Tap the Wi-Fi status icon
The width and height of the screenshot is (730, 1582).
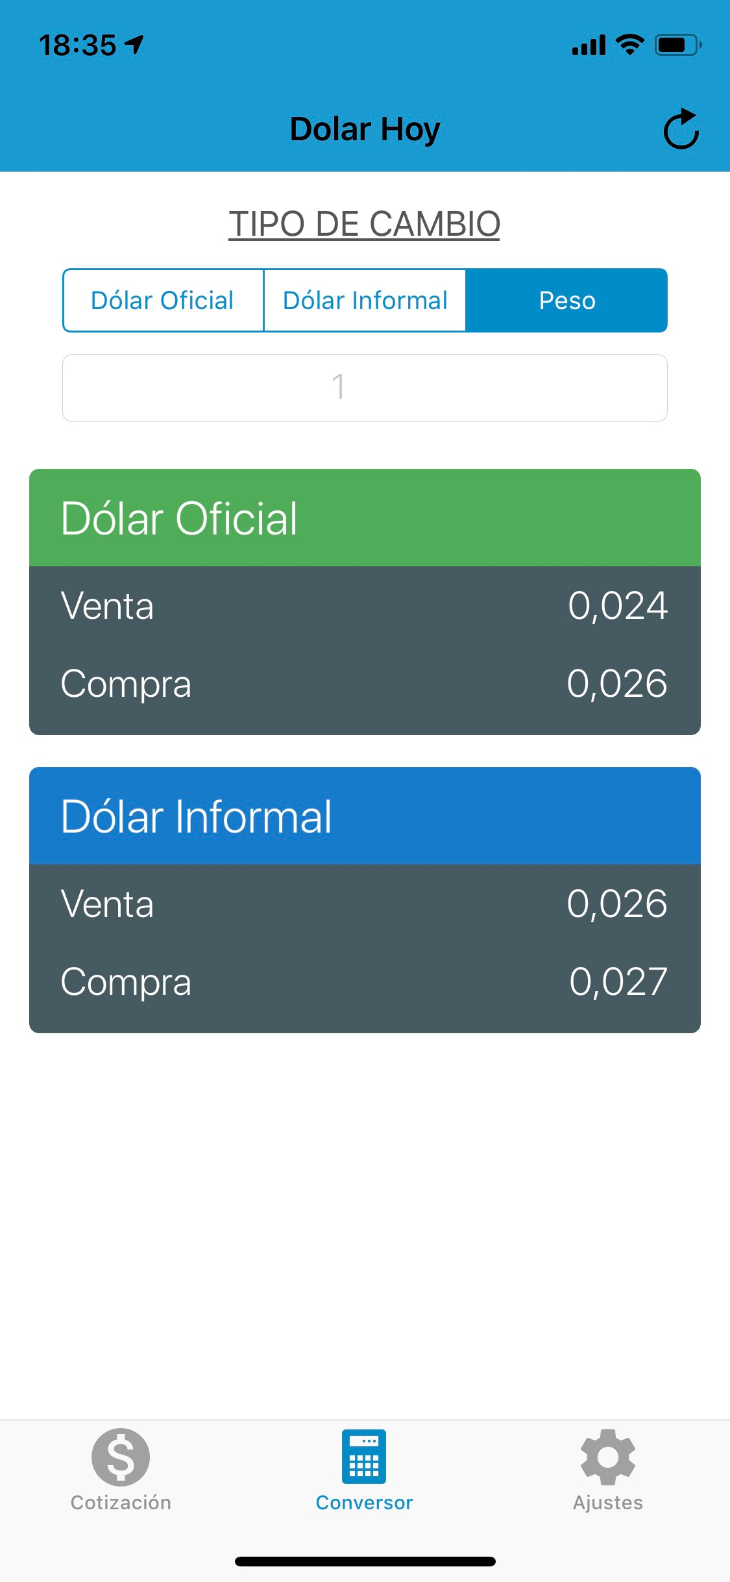click(629, 45)
